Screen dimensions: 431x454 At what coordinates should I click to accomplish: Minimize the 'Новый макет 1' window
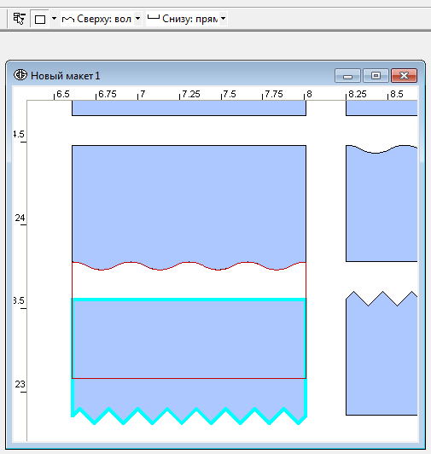tap(347, 76)
